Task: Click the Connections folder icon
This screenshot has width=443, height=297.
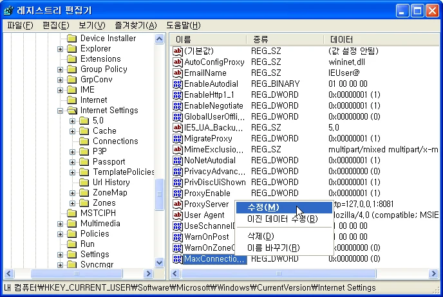Action: (x=84, y=141)
